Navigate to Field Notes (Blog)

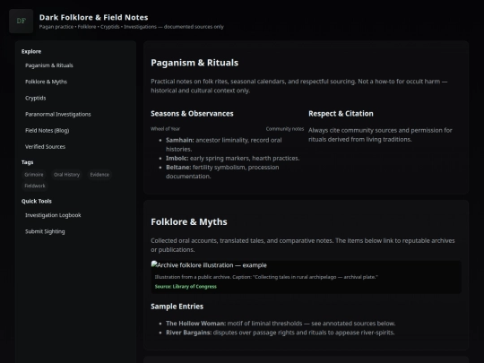[x=47, y=131]
